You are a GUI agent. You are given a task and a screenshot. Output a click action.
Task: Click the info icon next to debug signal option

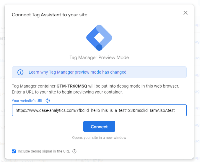pos(74,151)
